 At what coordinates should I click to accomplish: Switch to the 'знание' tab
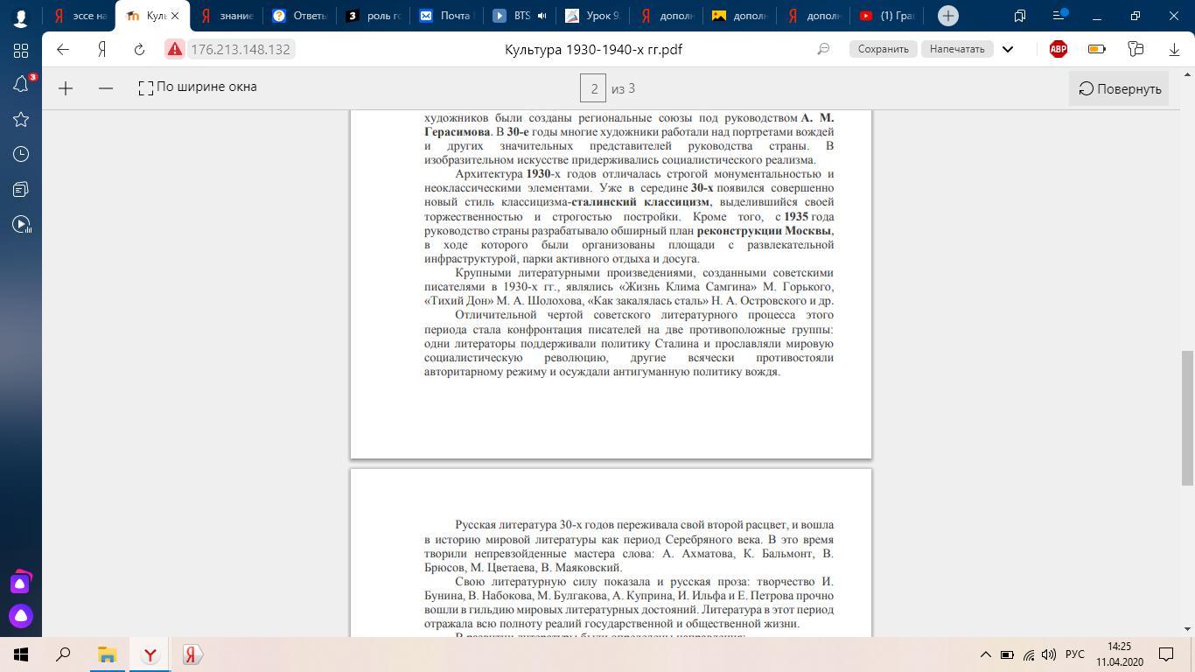(227, 16)
